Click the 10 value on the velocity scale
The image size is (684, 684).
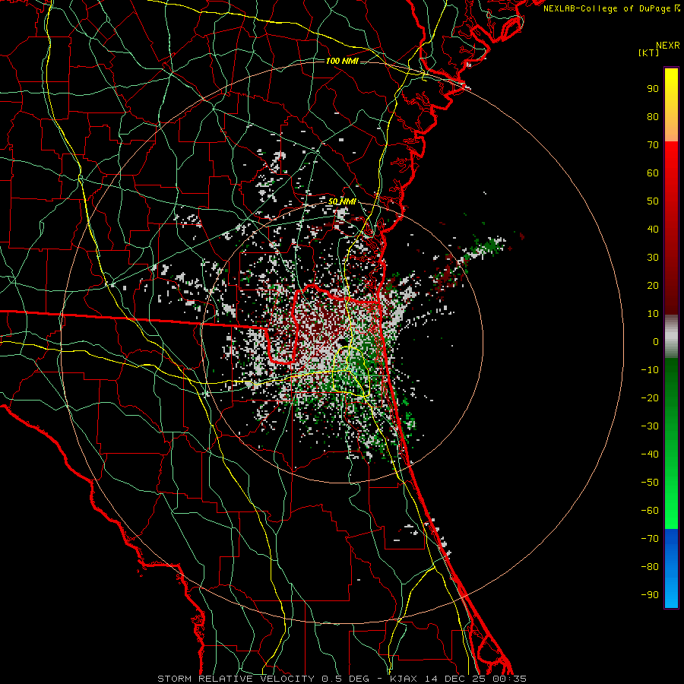pos(653,314)
